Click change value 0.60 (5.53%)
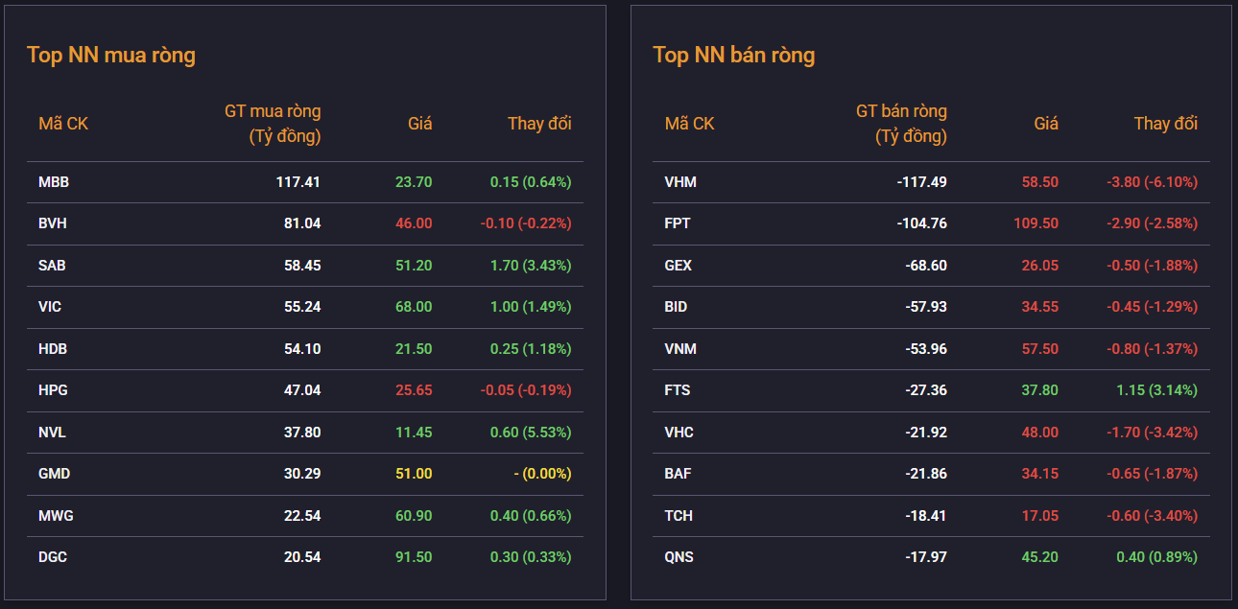 pyautogui.click(x=531, y=432)
